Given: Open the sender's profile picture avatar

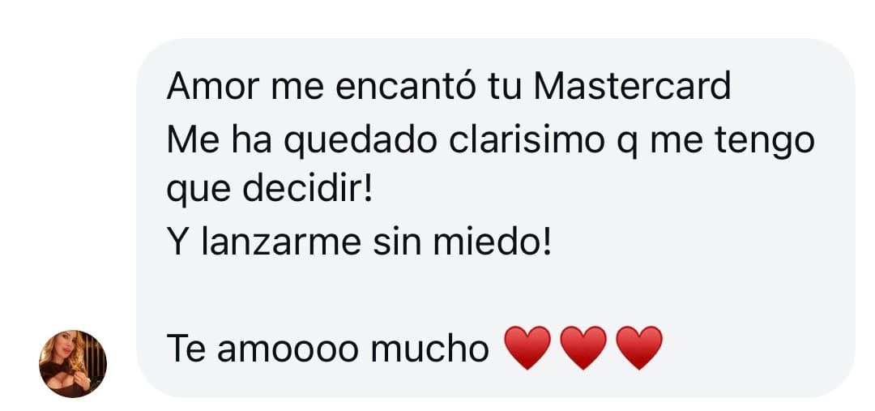Looking at the screenshot, I should (x=73, y=363).
